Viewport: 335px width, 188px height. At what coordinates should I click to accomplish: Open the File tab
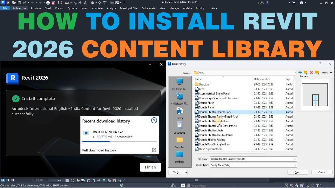tap(5, 8)
